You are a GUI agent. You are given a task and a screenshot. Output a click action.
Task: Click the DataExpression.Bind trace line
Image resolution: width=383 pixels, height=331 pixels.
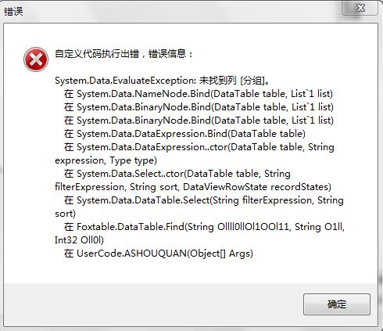184,134
